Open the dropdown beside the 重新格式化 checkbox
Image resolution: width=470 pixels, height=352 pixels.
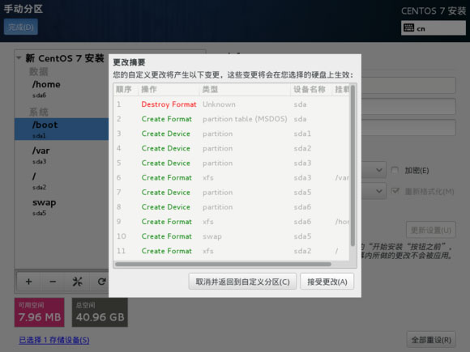point(374,191)
